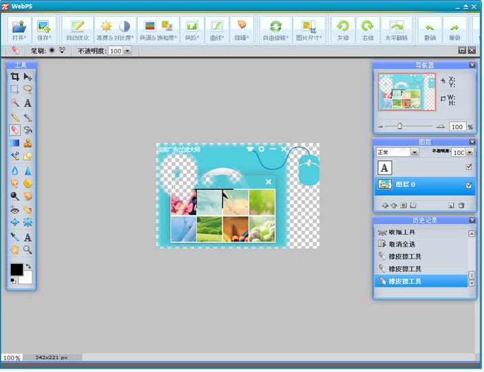Screen dimensions: 484x372
Task: Activate the Zoom magnifier tool
Action: [x=28, y=250]
